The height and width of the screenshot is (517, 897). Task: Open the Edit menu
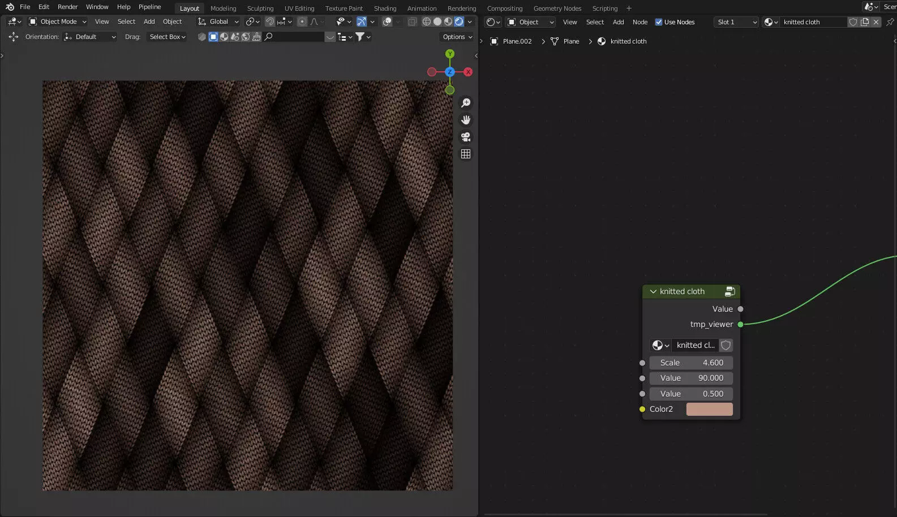[x=44, y=7]
